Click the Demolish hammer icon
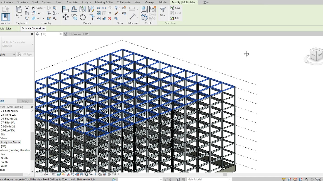Image resolution: width=323 pixels, height=181 pixels. click(x=55, y=18)
